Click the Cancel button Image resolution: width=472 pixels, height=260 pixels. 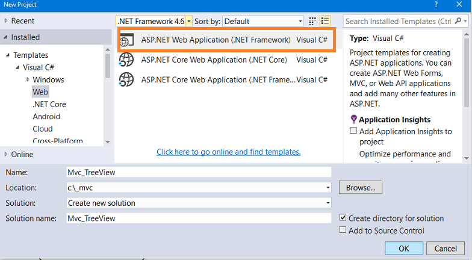click(x=446, y=248)
